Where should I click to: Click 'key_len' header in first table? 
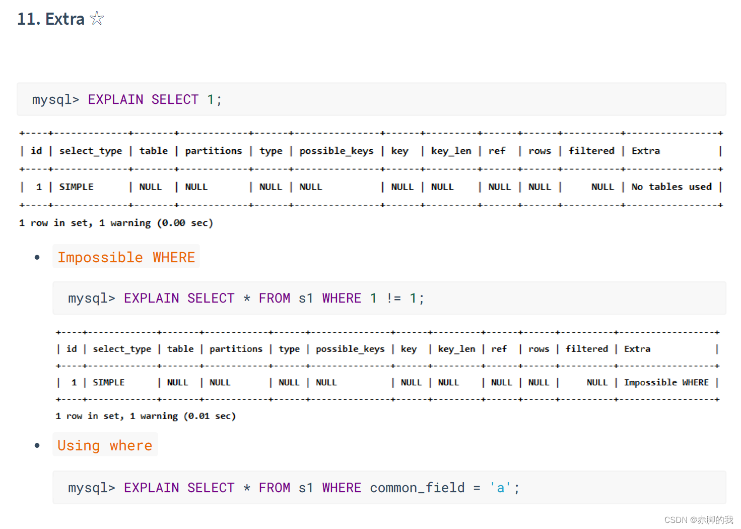pyautogui.click(x=451, y=151)
